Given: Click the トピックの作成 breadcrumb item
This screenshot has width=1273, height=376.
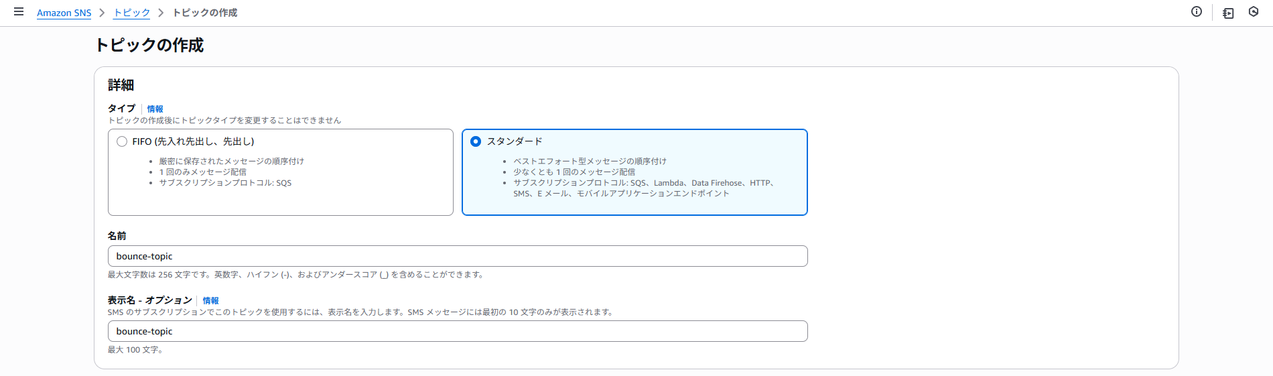Looking at the screenshot, I should pyautogui.click(x=205, y=13).
